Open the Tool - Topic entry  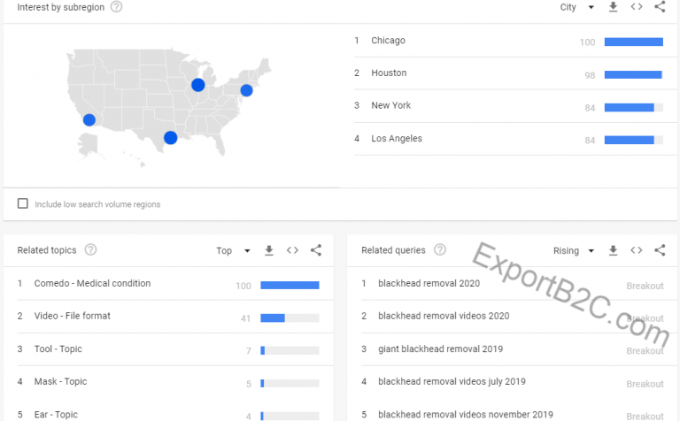[58, 348]
